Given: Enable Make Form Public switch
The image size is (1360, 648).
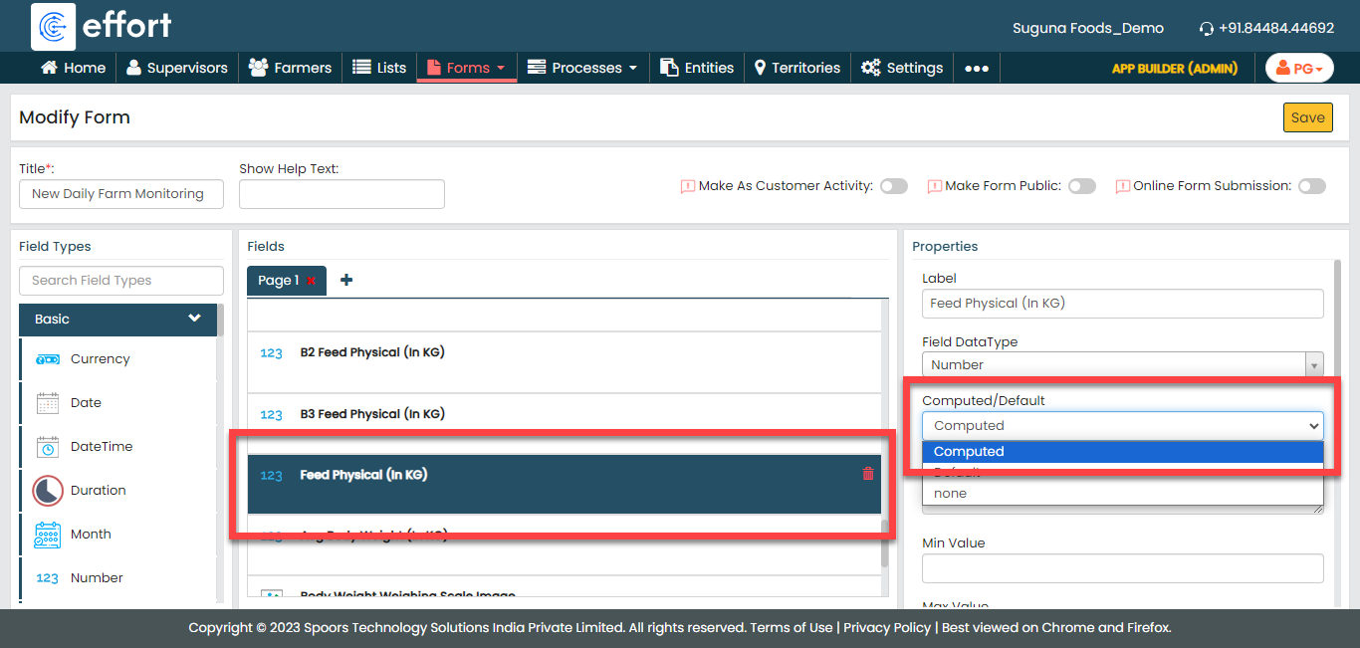Looking at the screenshot, I should 1081,186.
